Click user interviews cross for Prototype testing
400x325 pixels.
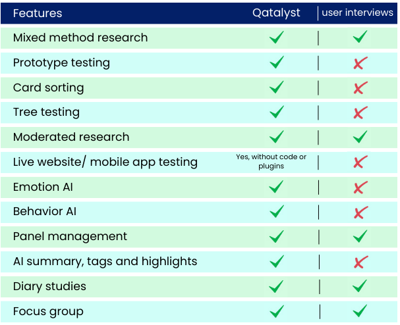[x=360, y=63]
